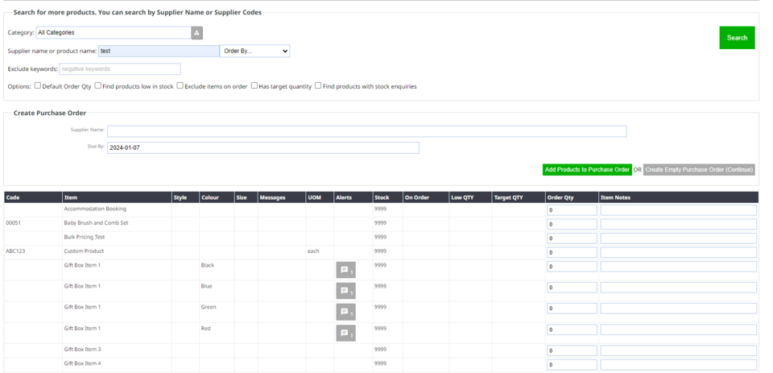Enable the Default Order Qty checkbox
Image resolution: width=773 pixels, height=373 pixels.
click(x=37, y=85)
